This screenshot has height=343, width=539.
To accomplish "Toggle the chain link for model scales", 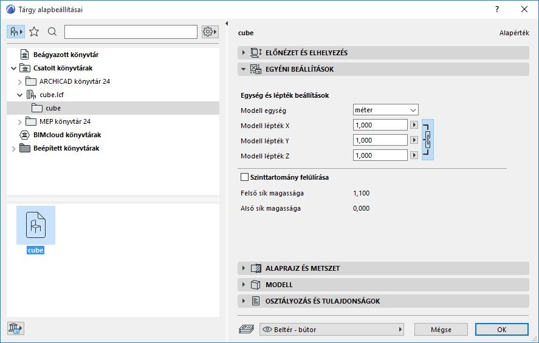I will [x=428, y=140].
